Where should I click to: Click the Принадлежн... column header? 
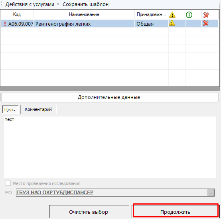tap(151, 14)
